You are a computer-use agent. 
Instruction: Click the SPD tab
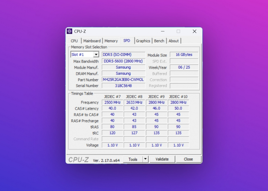point(127,41)
